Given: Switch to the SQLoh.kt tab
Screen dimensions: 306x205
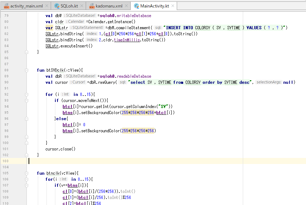Looking at the screenshot, I should 69,6.
